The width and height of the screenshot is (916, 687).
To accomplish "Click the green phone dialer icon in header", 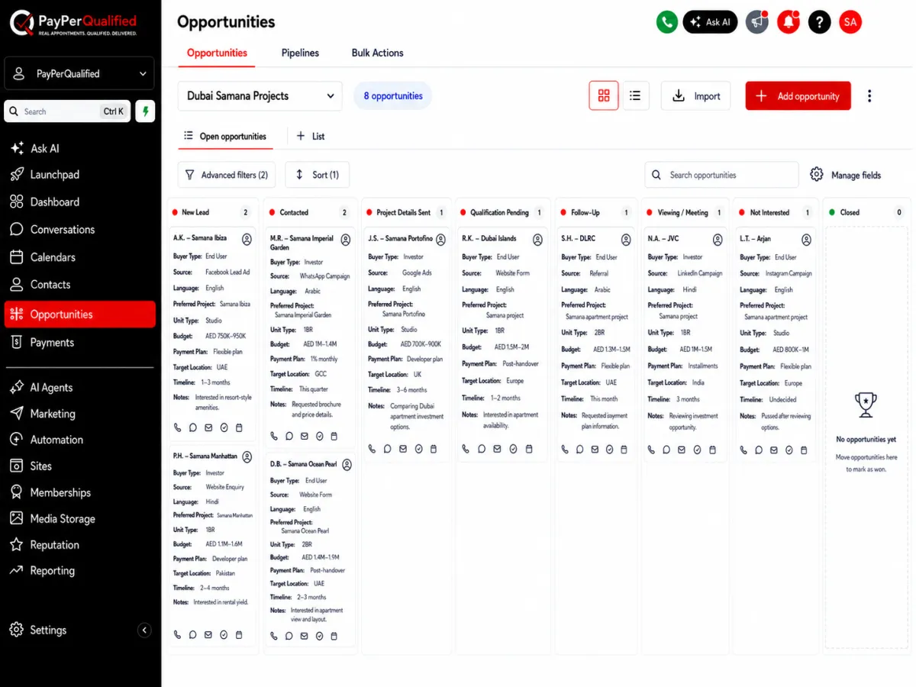I will coord(667,22).
